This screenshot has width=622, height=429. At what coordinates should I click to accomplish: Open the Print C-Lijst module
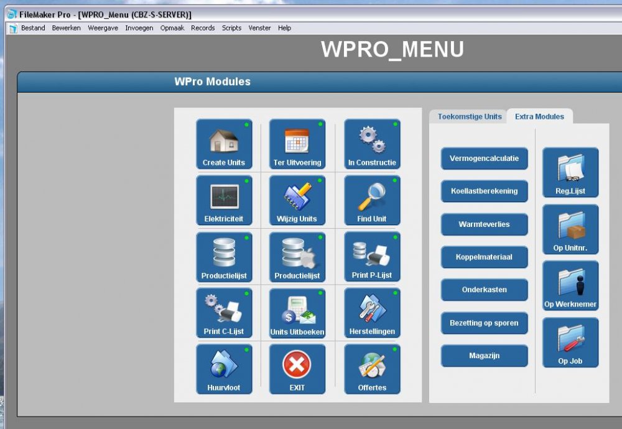224,313
